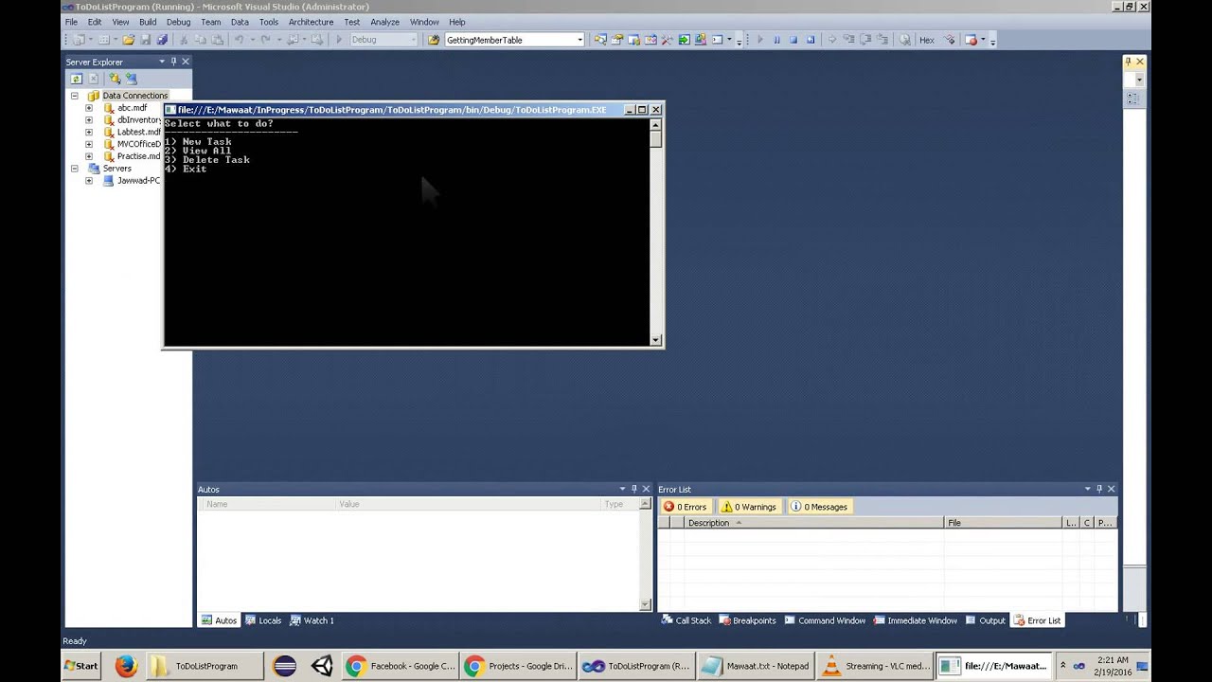This screenshot has width=1212, height=682.
Task: Click the Save All toolbar icon
Action: (162, 40)
